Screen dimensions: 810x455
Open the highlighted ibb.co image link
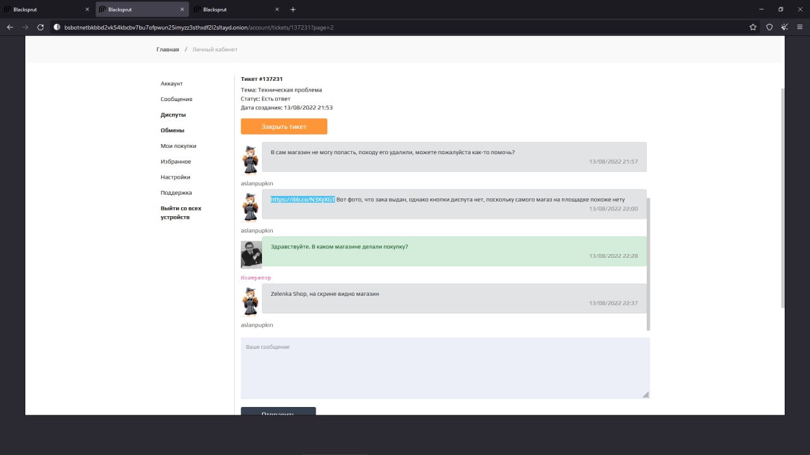click(x=303, y=200)
